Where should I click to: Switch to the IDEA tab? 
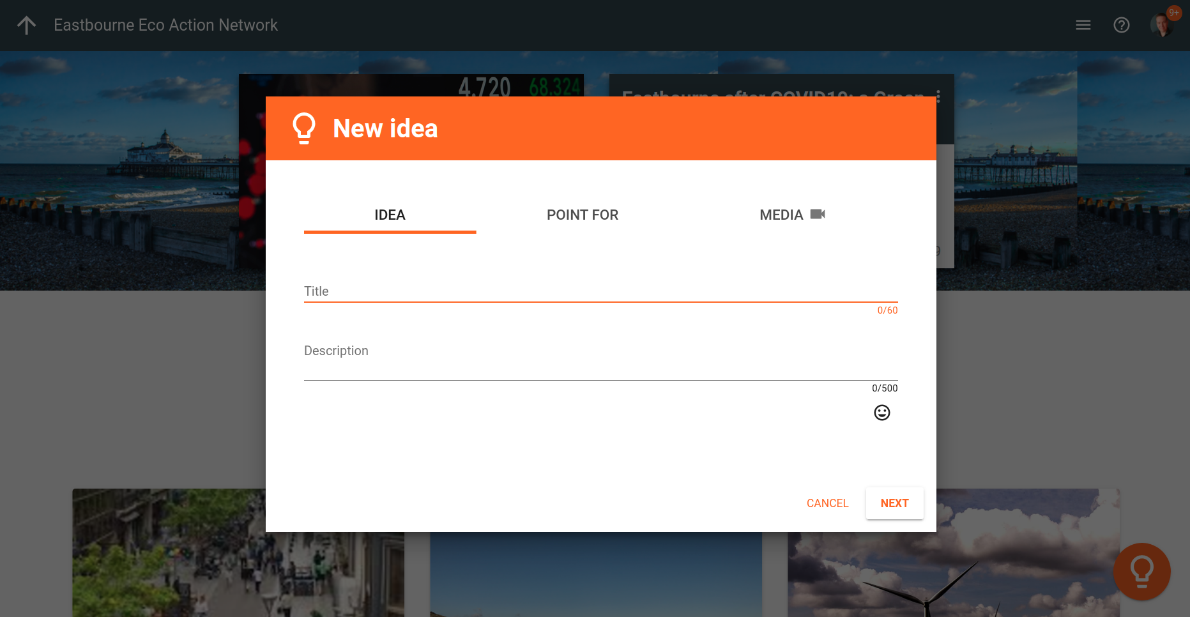[390, 215]
